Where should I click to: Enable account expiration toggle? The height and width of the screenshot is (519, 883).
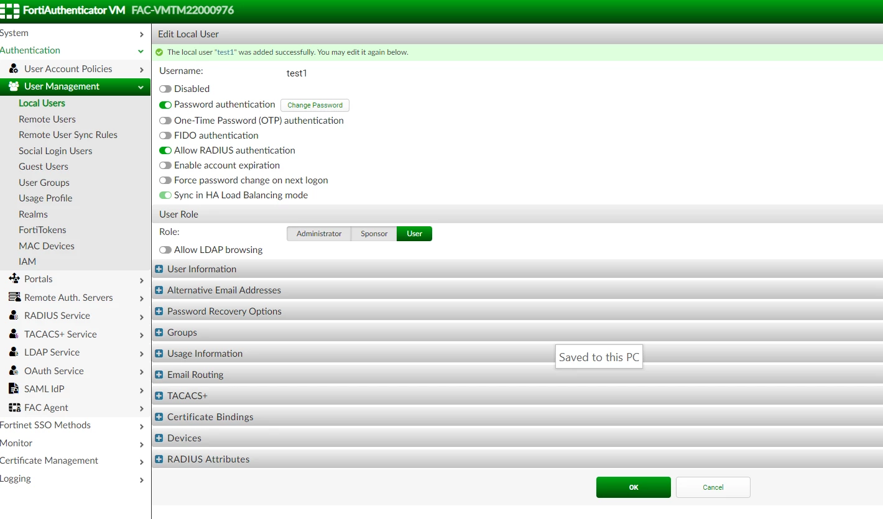coord(165,165)
